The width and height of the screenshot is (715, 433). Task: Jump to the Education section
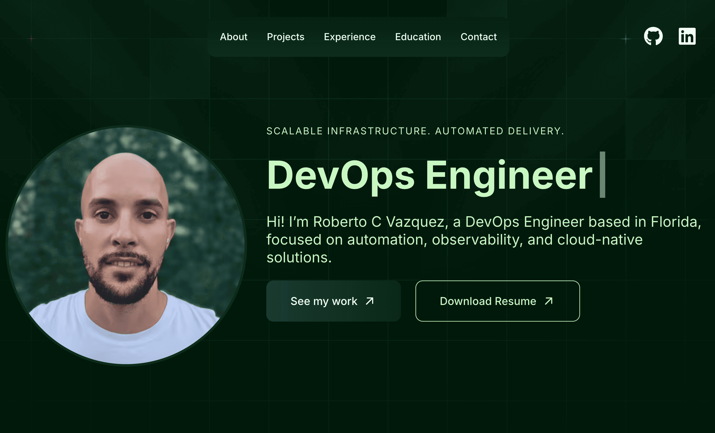coord(418,37)
